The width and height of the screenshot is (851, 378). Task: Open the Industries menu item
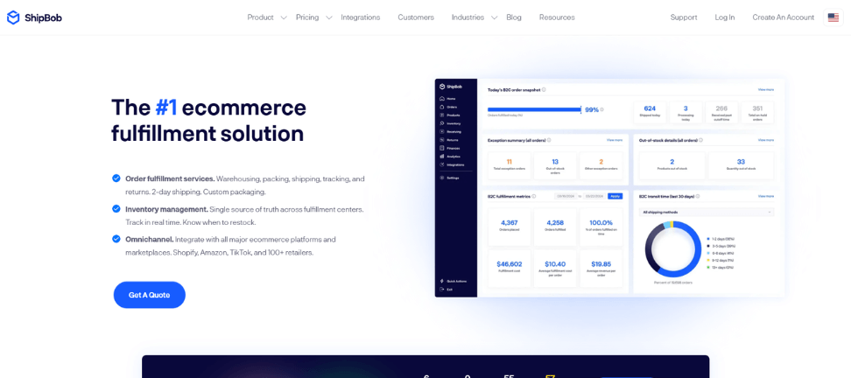pos(468,17)
